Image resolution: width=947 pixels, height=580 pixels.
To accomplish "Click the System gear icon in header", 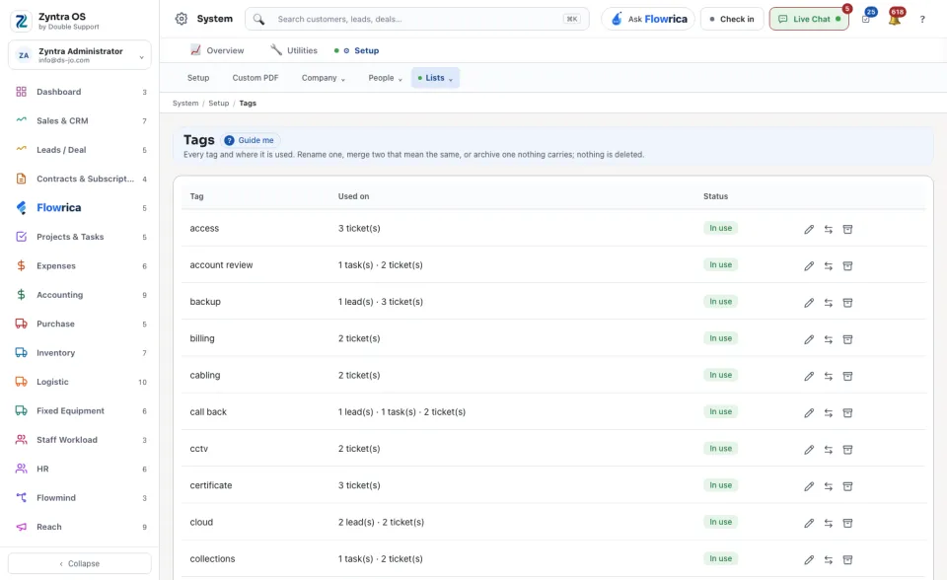I will [182, 19].
